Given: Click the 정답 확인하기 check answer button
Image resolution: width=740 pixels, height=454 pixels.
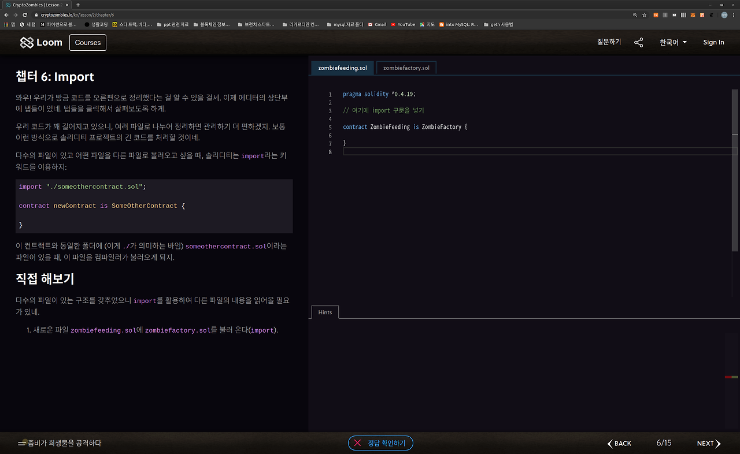Looking at the screenshot, I should [x=380, y=443].
